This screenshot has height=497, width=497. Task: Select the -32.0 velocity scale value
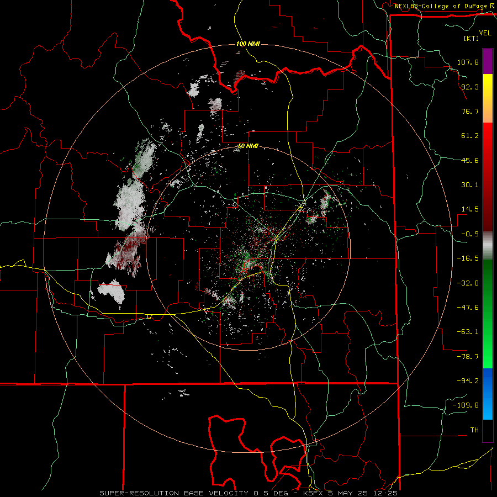point(468,283)
